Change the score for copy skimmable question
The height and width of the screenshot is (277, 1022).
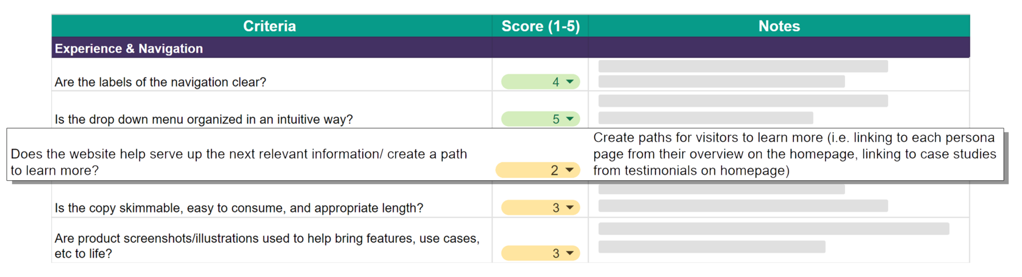pyautogui.click(x=570, y=208)
